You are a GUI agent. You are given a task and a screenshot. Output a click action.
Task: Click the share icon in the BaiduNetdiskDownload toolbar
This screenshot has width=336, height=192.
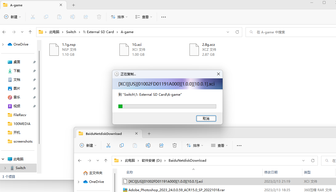(162, 145)
